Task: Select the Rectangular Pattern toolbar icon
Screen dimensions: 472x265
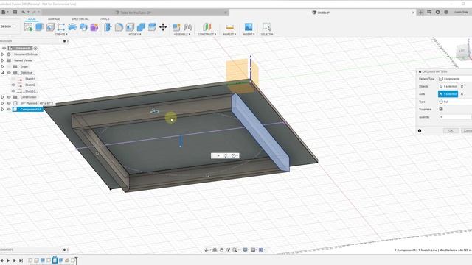Action: [x=61, y=27]
